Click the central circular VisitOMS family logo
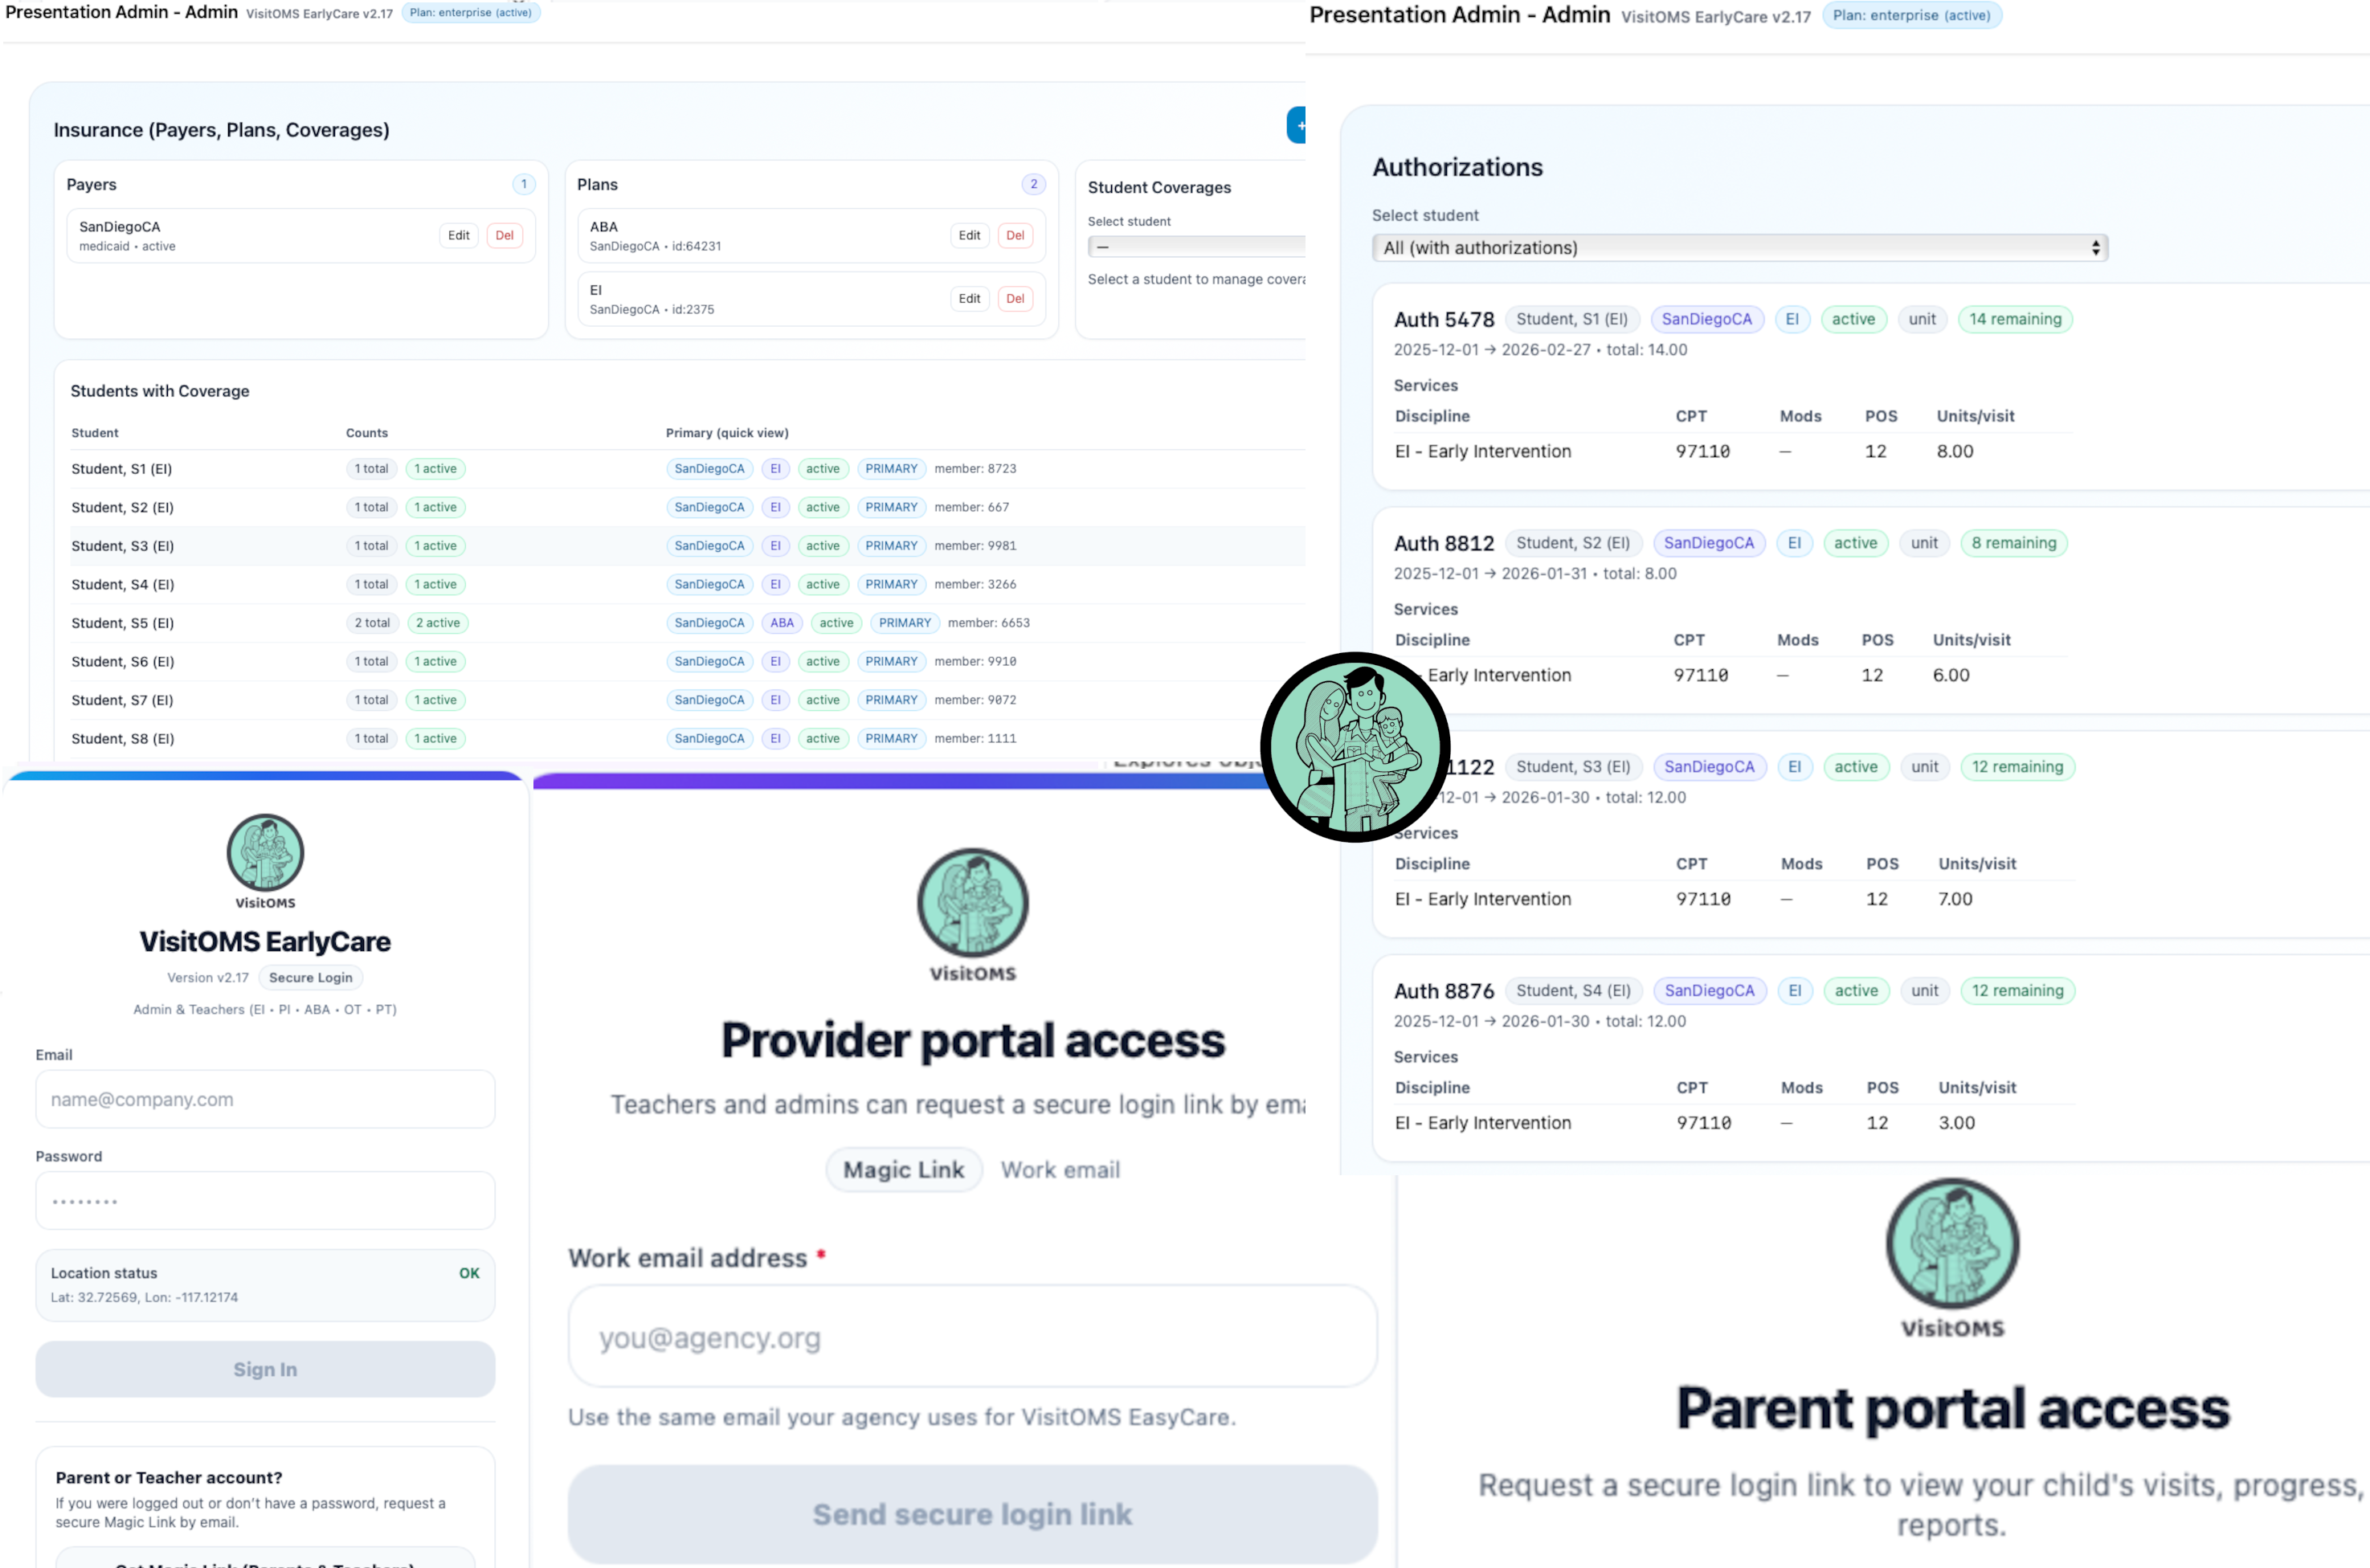The image size is (2370, 1568). [x=1354, y=747]
